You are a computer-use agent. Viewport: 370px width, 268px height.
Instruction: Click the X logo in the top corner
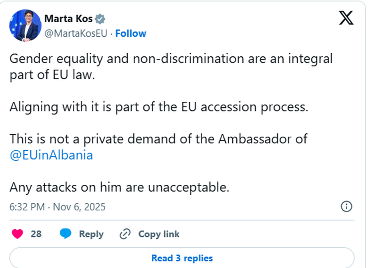point(346,18)
